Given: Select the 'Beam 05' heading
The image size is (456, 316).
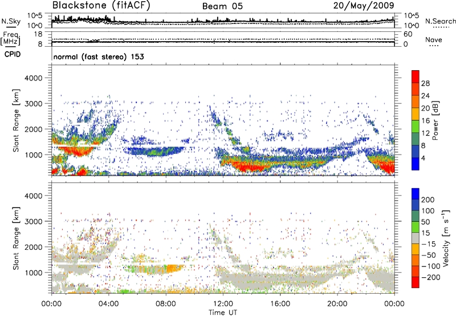Looking at the screenshot, I should point(222,6).
